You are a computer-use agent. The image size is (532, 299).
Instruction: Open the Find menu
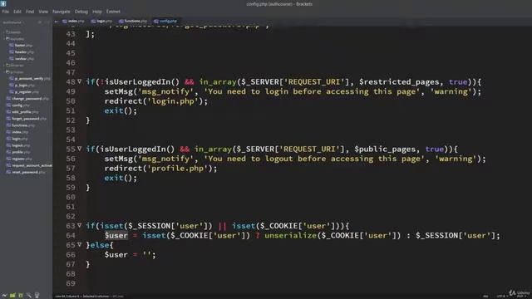(30, 12)
